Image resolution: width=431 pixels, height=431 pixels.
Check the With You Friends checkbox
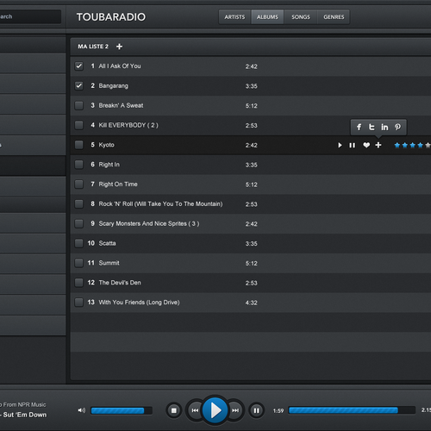[x=78, y=303]
